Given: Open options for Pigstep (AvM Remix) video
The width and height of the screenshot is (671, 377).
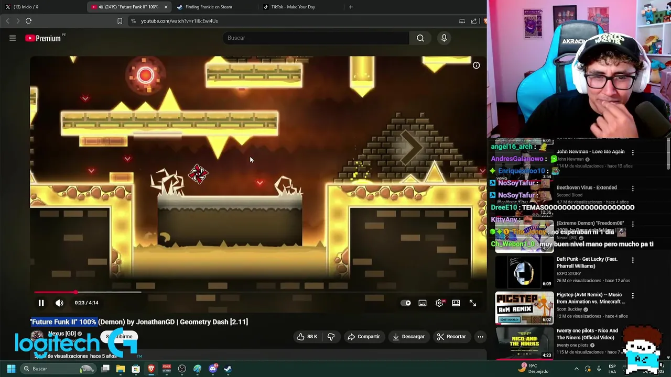Looking at the screenshot, I should (633, 295).
